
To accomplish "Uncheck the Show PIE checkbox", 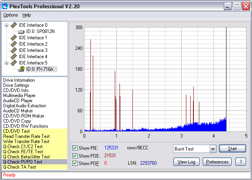I will (75, 148).
